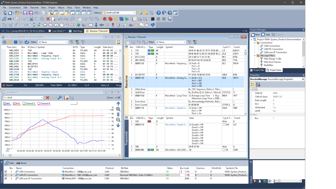Viewport: 336px width, 189px height.
Task: Open Line Writer settings wrench icon
Action: pyautogui.click(x=60, y=97)
